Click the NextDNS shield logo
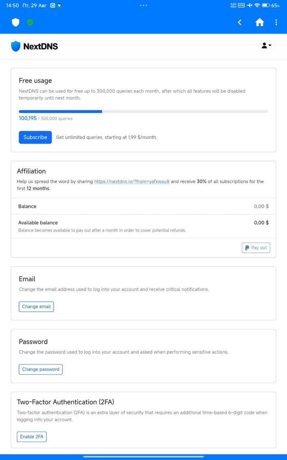Screen dimensions: 287x460 click(x=16, y=46)
